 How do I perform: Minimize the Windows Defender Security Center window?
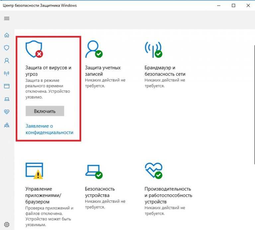pos(219,6)
